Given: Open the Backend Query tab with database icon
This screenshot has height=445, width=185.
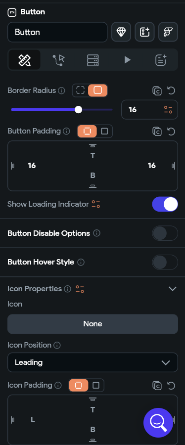Looking at the screenshot, I should click(x=93, y=60).
